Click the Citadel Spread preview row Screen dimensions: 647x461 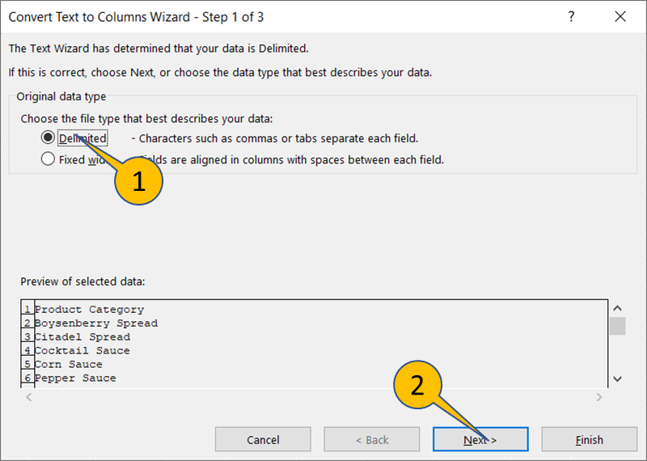click(x=82, y=337)
